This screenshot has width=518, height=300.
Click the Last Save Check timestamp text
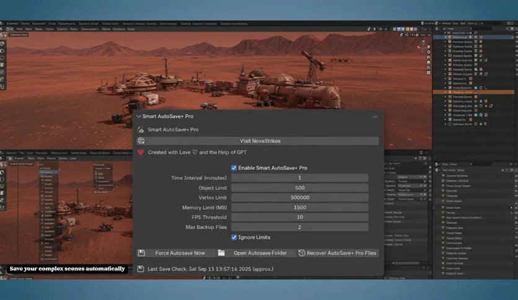(x=211, y=269)
